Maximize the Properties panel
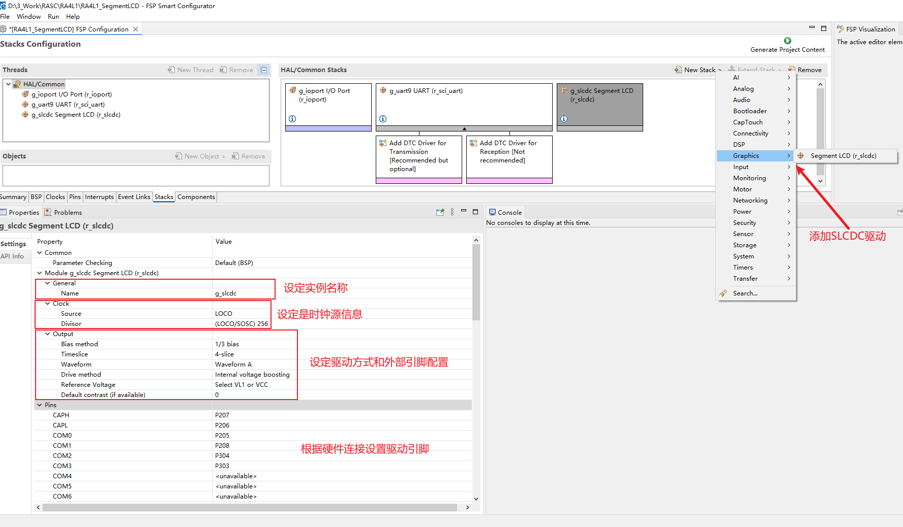Viewport: 903px width, 527px height. [x=475, y=212]
